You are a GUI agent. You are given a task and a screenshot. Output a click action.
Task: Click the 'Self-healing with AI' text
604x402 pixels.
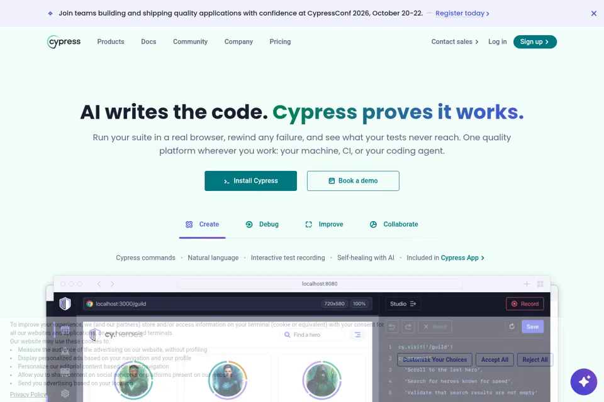tap(366, 258)
